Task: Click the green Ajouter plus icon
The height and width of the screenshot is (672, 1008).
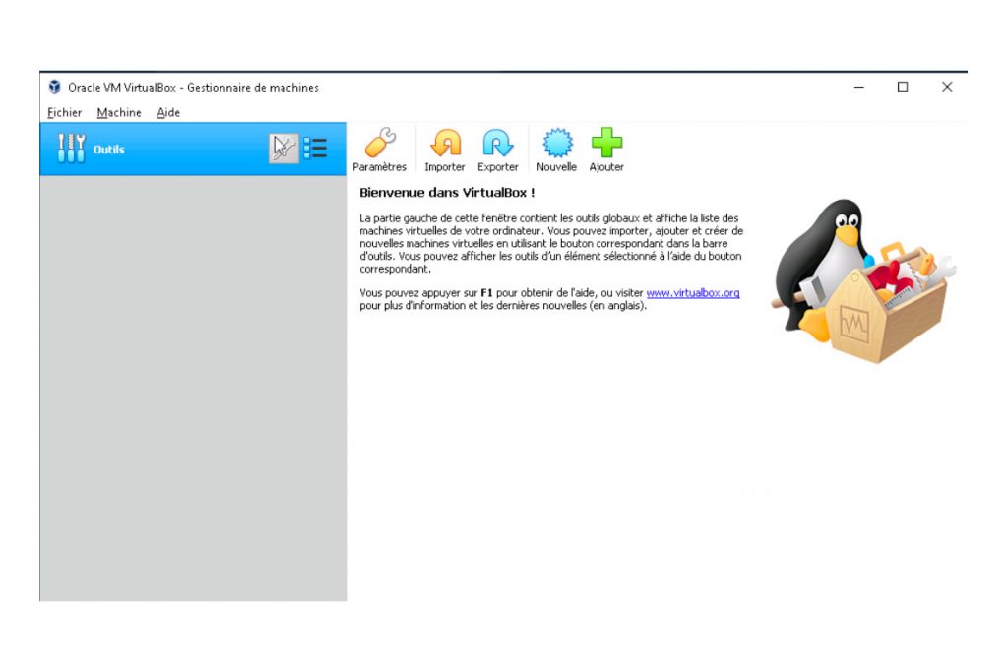Action: pyautogui.click(x=606, y=146)
